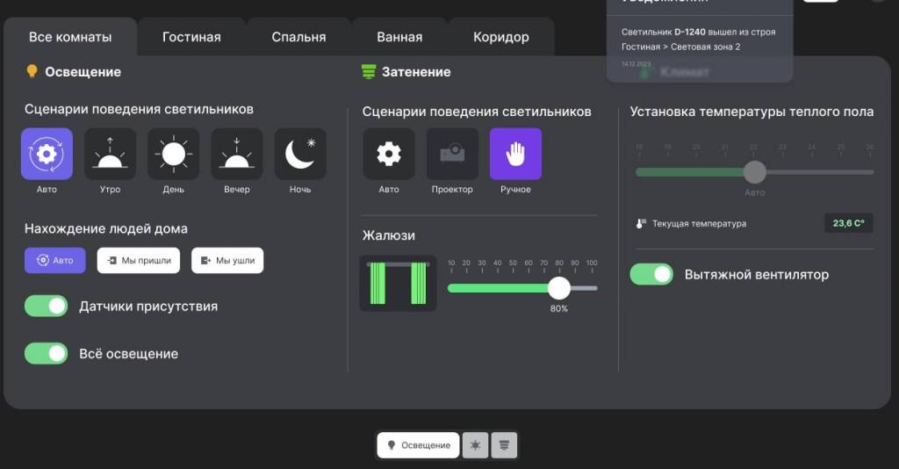
Task: Select the Ночь moon lighting scenario
Action: [299, 154]
